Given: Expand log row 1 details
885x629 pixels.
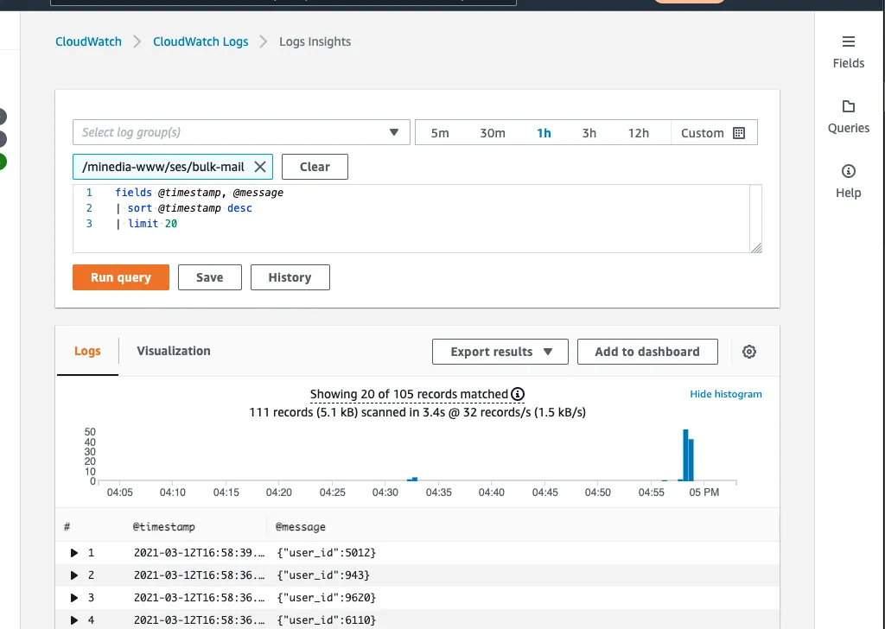Looking at the screenshot, I should pyautogui.click(x=73, y=552).
